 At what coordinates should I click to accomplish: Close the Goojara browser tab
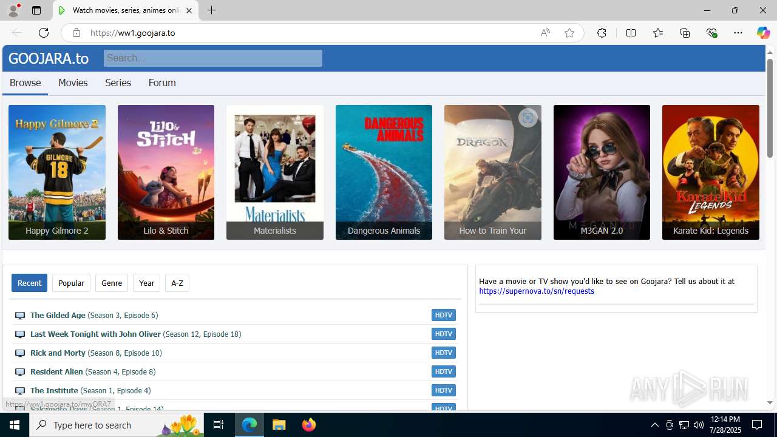coord(189,10)
